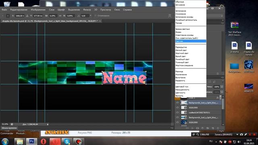
Task: Open the Изображение menu
Action: [x=38, y=10]
